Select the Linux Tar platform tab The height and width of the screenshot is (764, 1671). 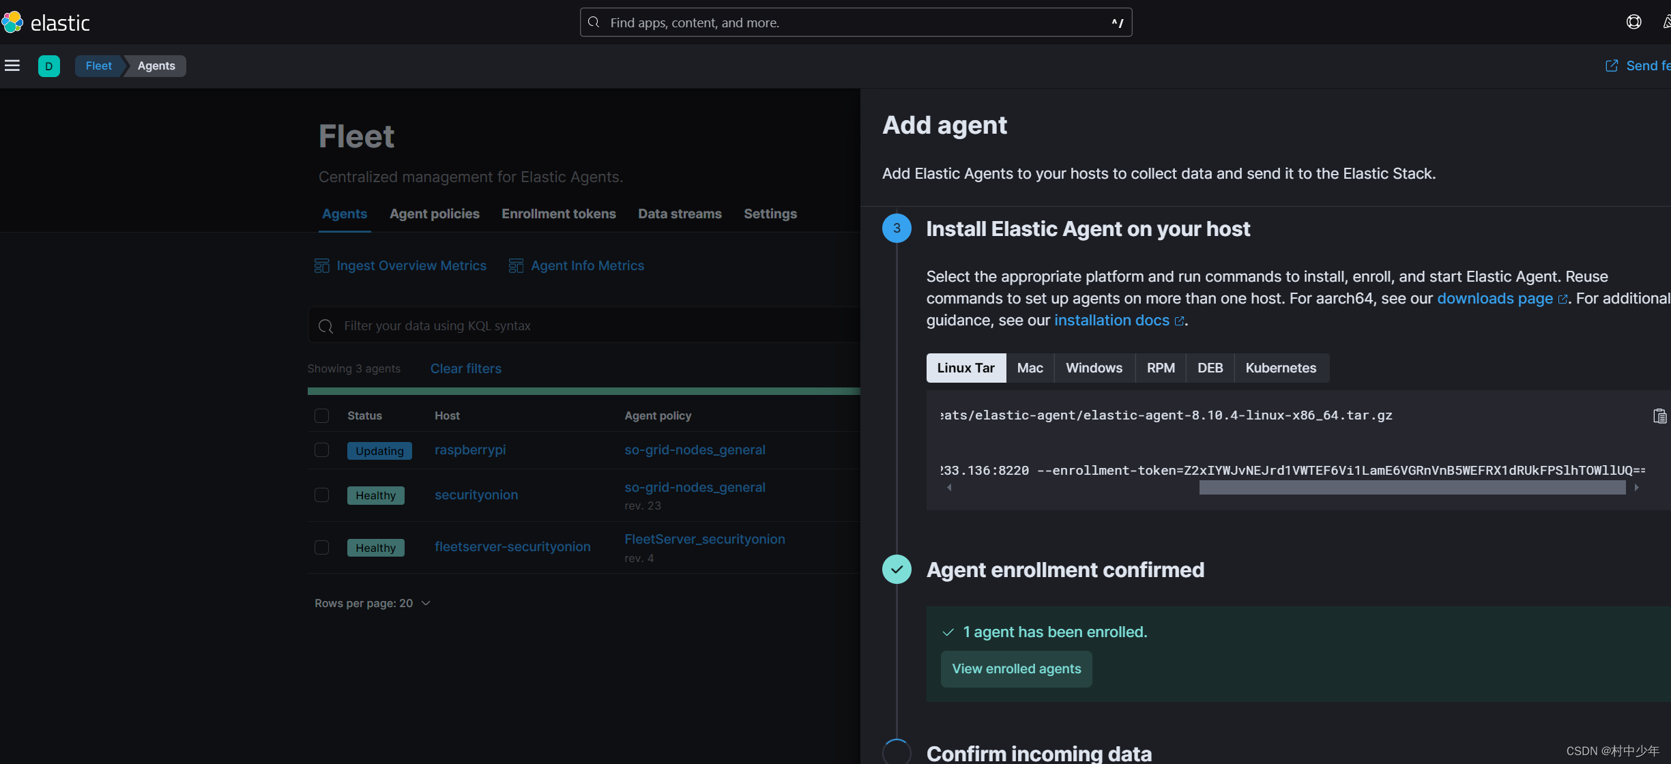966,368
